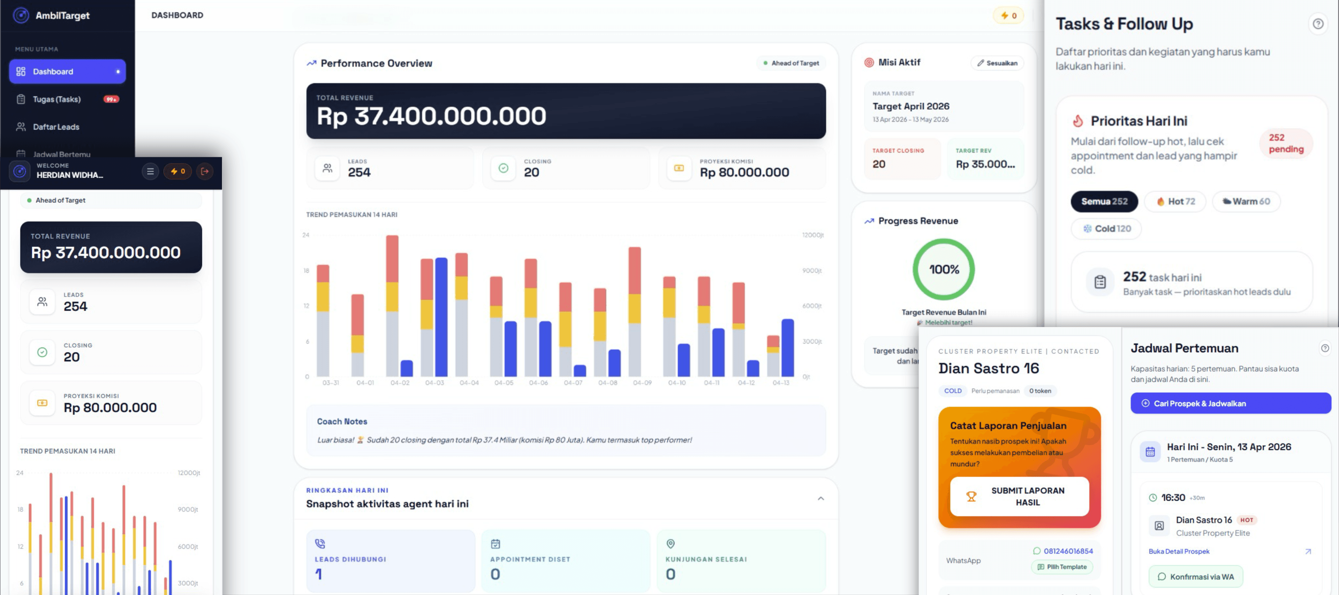Click the Leads people icon in desktop overview
The height and width of the screenshot is (595, 1339).
(327, 168)
